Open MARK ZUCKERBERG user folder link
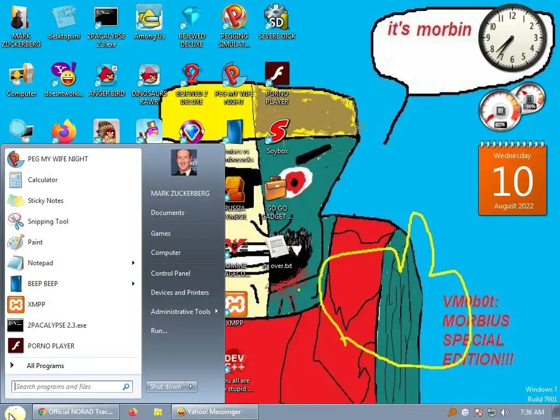This screenshot has width=560, height=420. (x=180, y=193)
